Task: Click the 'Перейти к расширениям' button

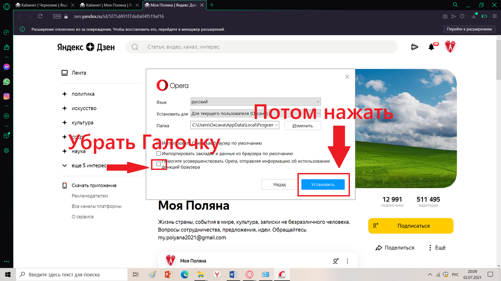Action: click(469, 30)
